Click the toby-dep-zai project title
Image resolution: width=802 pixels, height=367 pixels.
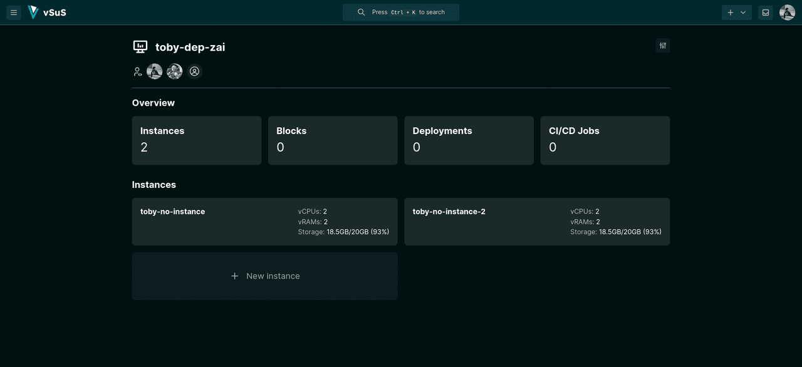pyautogui.click(x=190, y=47)
